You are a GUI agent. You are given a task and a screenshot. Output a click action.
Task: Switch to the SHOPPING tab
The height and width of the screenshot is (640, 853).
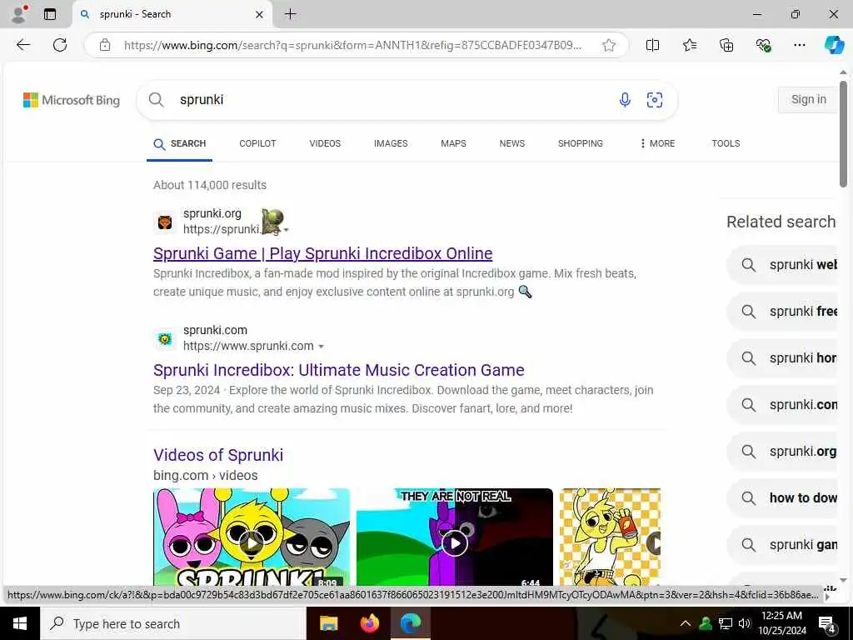click(x=580, y=143)
